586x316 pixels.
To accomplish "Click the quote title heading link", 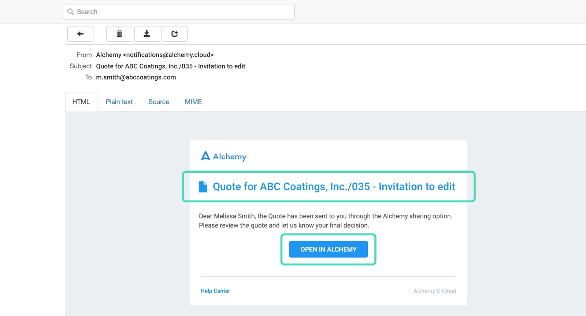I will pos(334,187).
